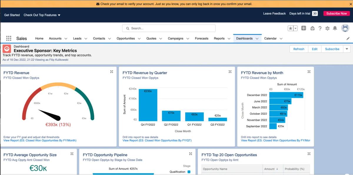This screenshot has width=353, height=175.
Task: Go to the Home tab
Action: point(39,38)
